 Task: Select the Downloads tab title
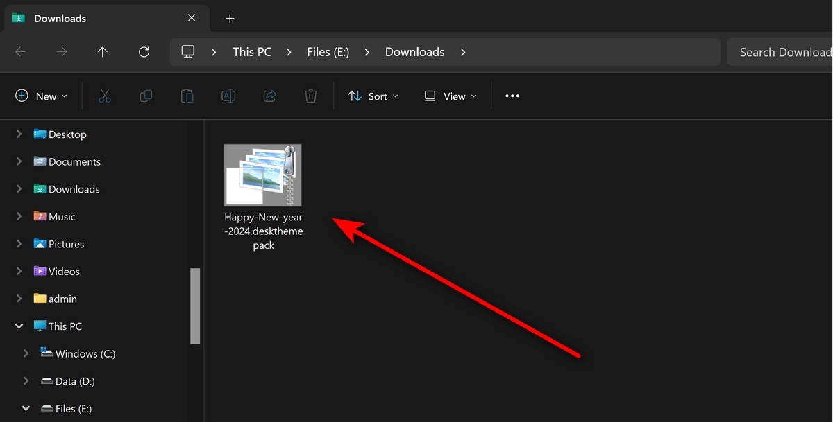coord(60,19)
